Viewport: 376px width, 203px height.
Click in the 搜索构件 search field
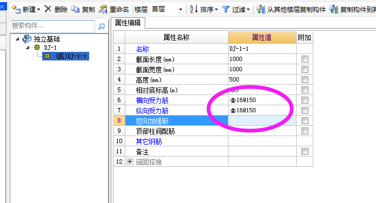coord(52,26)
